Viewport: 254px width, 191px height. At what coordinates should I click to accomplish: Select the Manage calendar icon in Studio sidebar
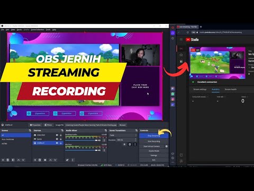181,62
